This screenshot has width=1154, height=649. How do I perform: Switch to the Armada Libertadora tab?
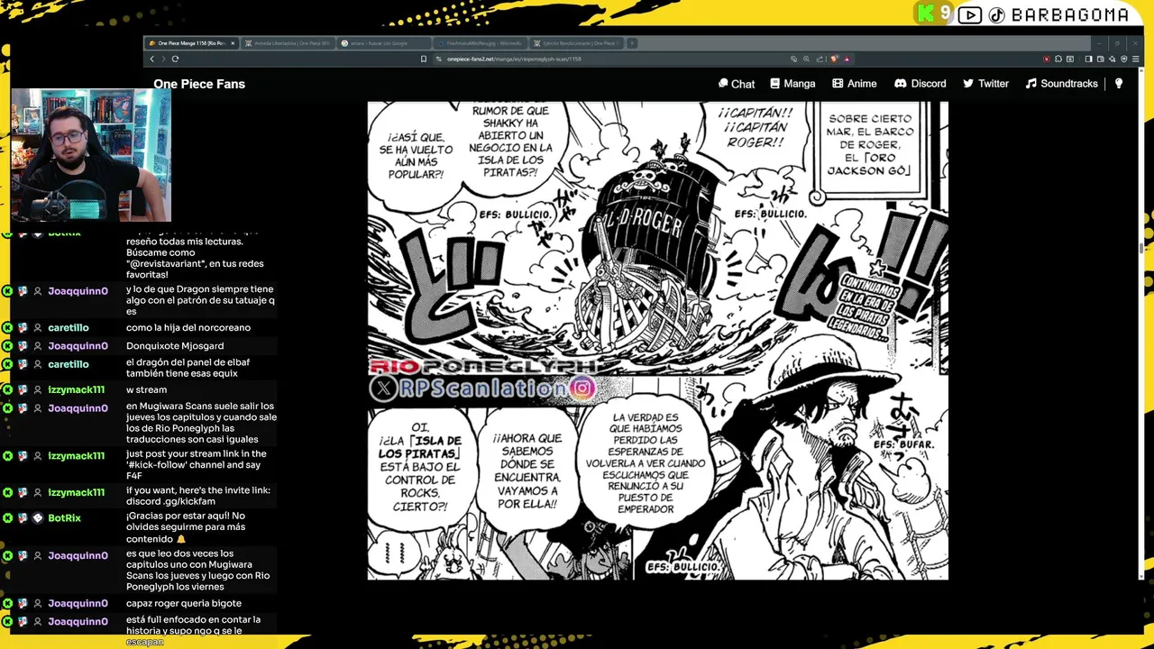[x=287, y=42]
